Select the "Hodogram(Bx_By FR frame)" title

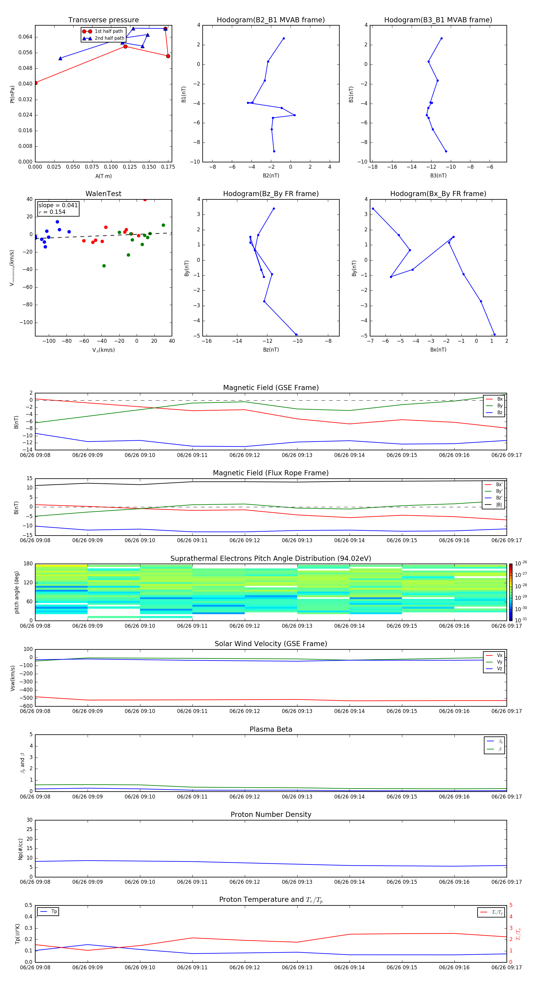click(x=438, y=194)
